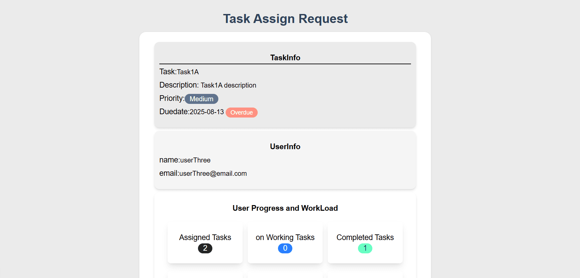580x278 pixels.
Task: Click the TaskInfo section heading
Action: pyautogui.click(x=285, y=58)
